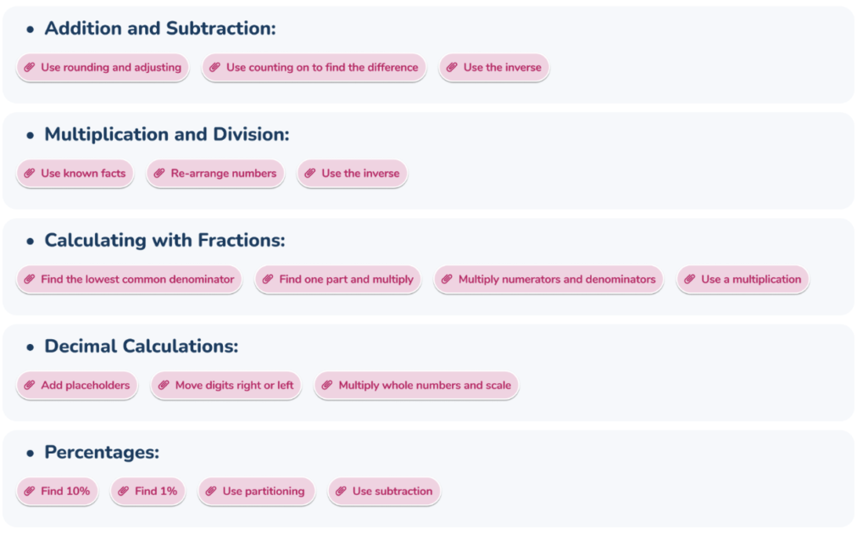Select the 'Find 1%' pill
Image resolution: width=868 pixels, height=534 pixels.
(156, 492)
